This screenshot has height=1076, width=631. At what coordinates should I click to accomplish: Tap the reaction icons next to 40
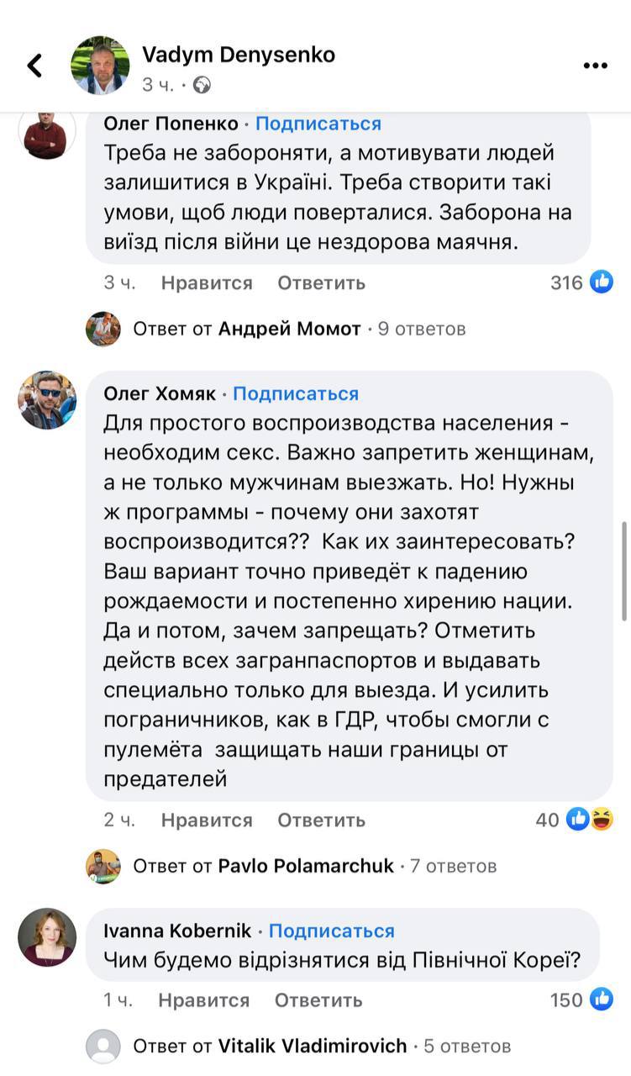coord(590,819)
